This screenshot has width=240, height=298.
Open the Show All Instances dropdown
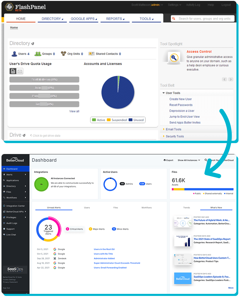click(x=188, y=160)
